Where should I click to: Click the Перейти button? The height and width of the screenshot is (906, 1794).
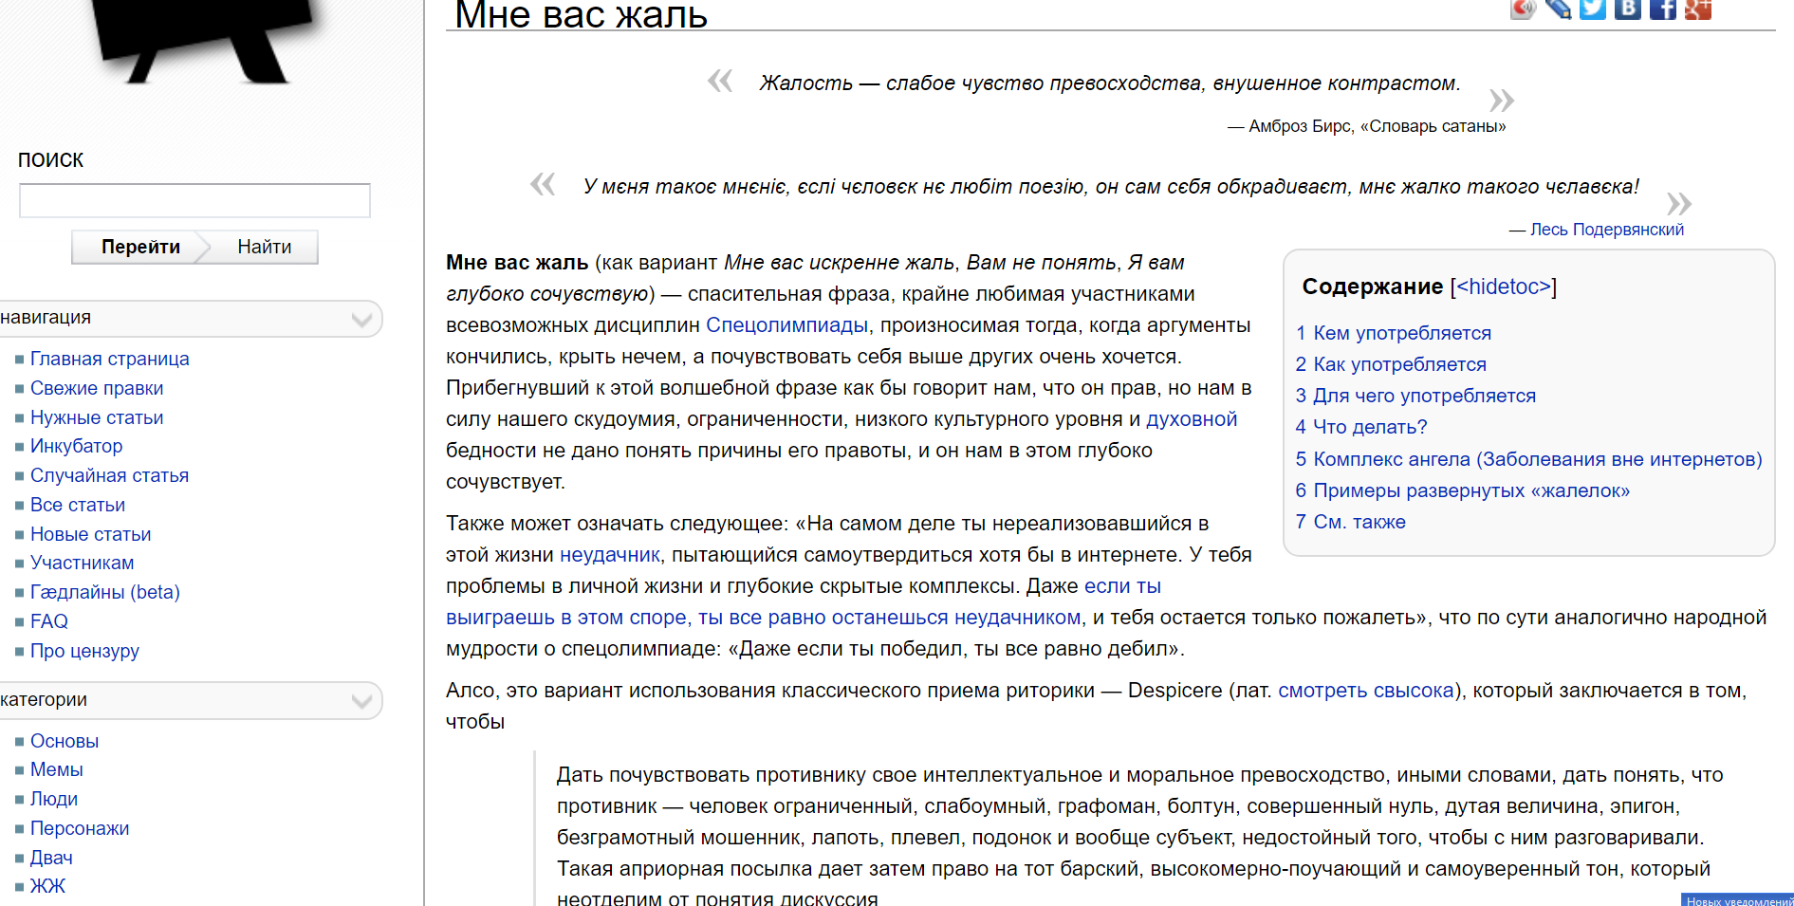tap(140, 247)
